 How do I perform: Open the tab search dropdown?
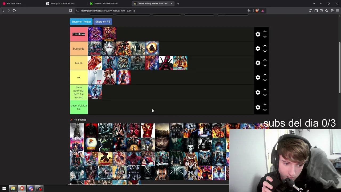coord(314,3)
